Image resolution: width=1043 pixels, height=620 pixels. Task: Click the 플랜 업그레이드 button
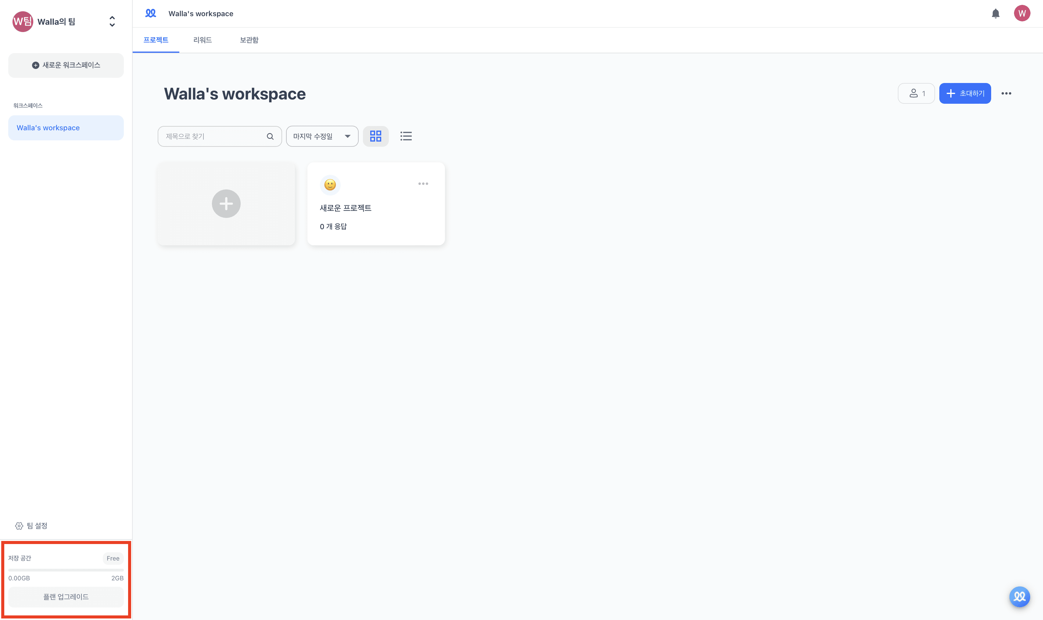(x=66, y=597)
